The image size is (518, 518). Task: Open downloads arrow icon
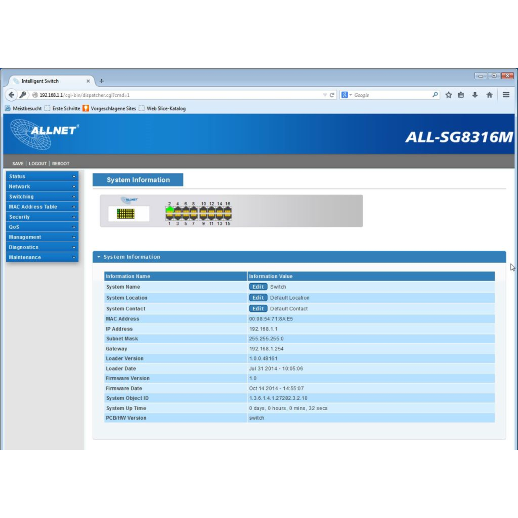click(475, 95)
